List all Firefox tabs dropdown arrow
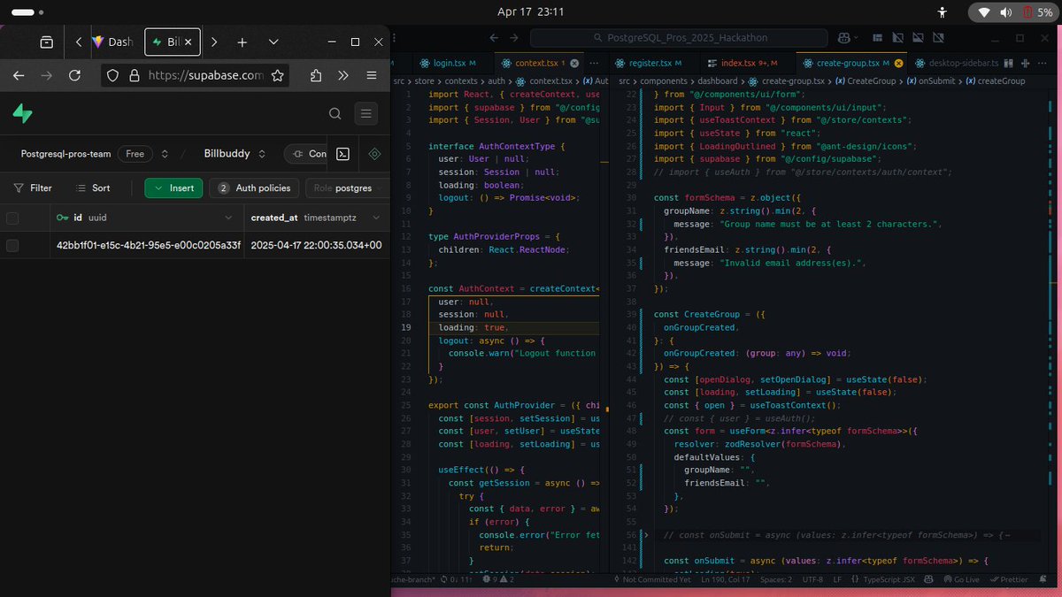This screenshot has height=597, width=1062. click(x=273, y=42)
